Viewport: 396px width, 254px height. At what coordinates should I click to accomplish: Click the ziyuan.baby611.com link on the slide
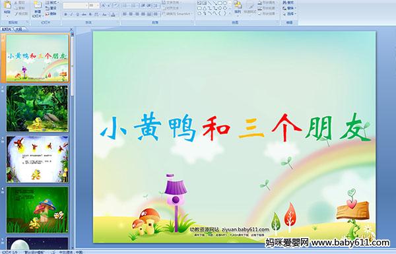tap(246, 230)
